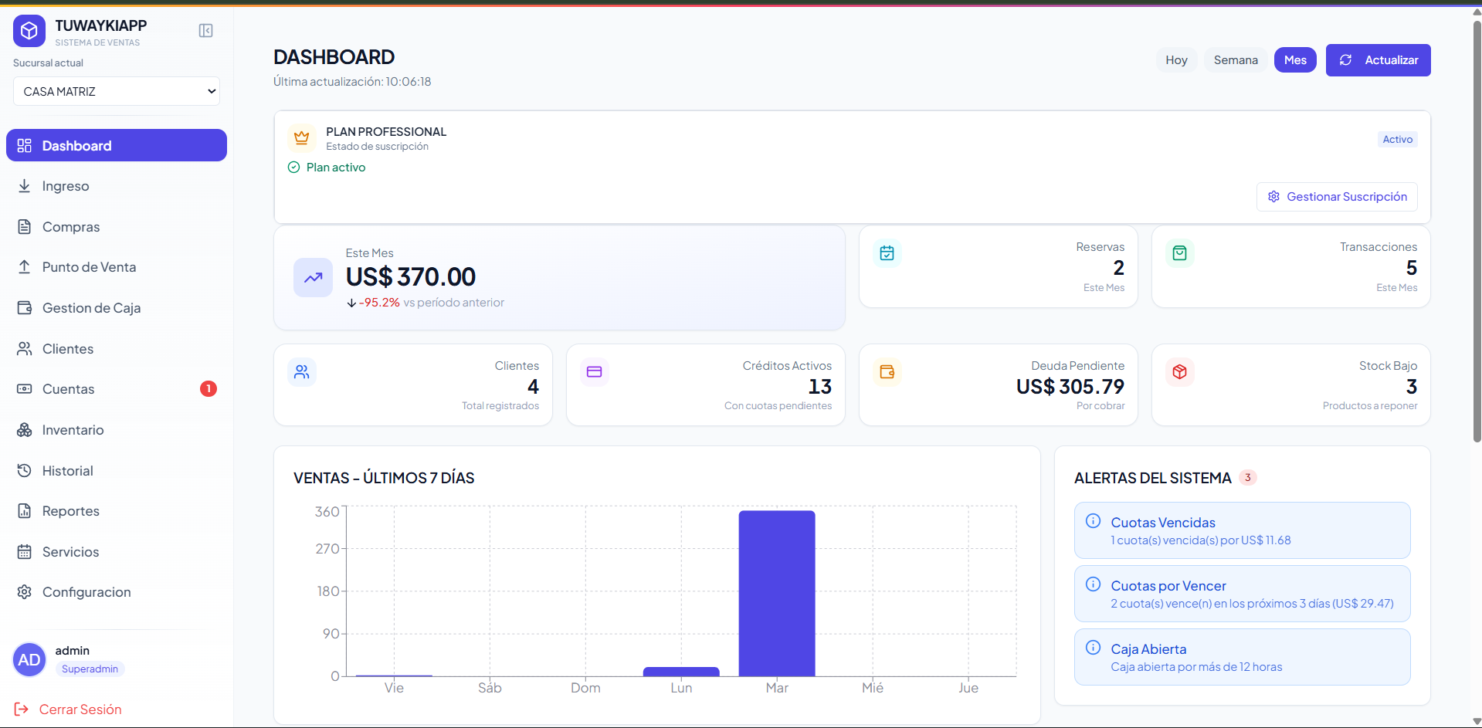1482x728 pixels.
Task: Click the Cuotas Vencidas info icon
Action: [1093, 521]
